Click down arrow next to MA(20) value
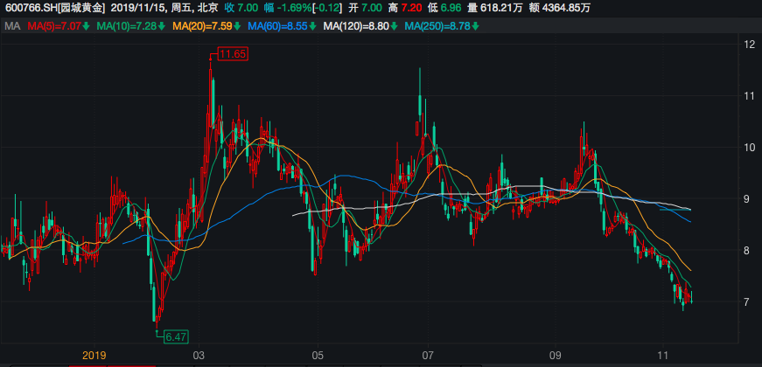 (239, 26)
